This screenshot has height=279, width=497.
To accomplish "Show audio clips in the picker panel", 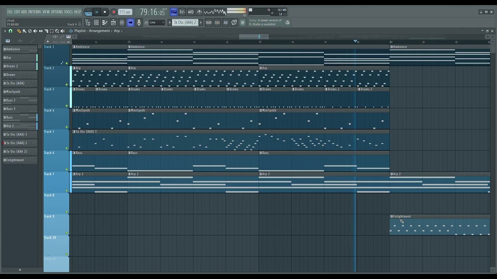I will pyautogui.click(x=20, y=41).
